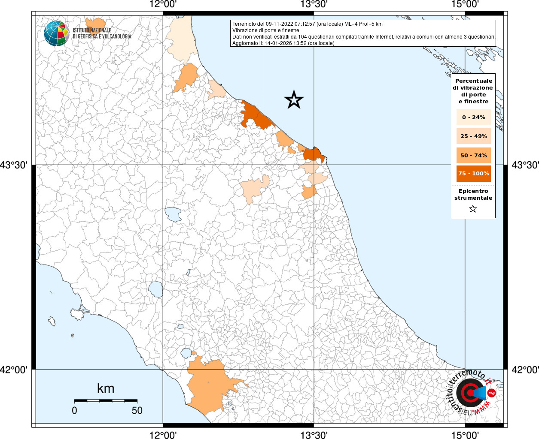Click the top 13°30' longitude label
539x439 pixels.
point(314,5)
